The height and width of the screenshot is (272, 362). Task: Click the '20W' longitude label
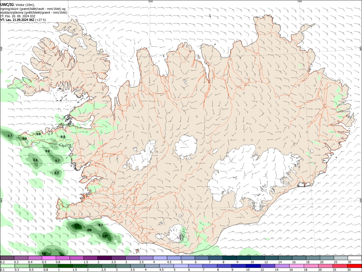pyautogui.click(x=150, y=1)
